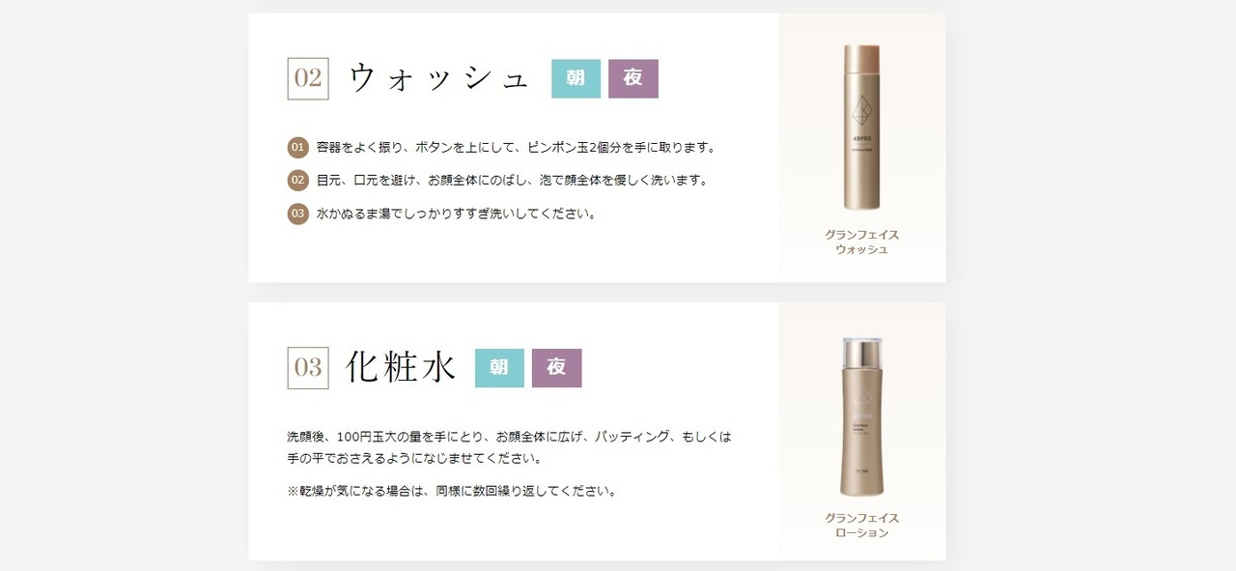The width and height of the screenshot is (1236, 571).
Task: Click the グランフェイス ローション product label
Action: [x=862, y=526]
